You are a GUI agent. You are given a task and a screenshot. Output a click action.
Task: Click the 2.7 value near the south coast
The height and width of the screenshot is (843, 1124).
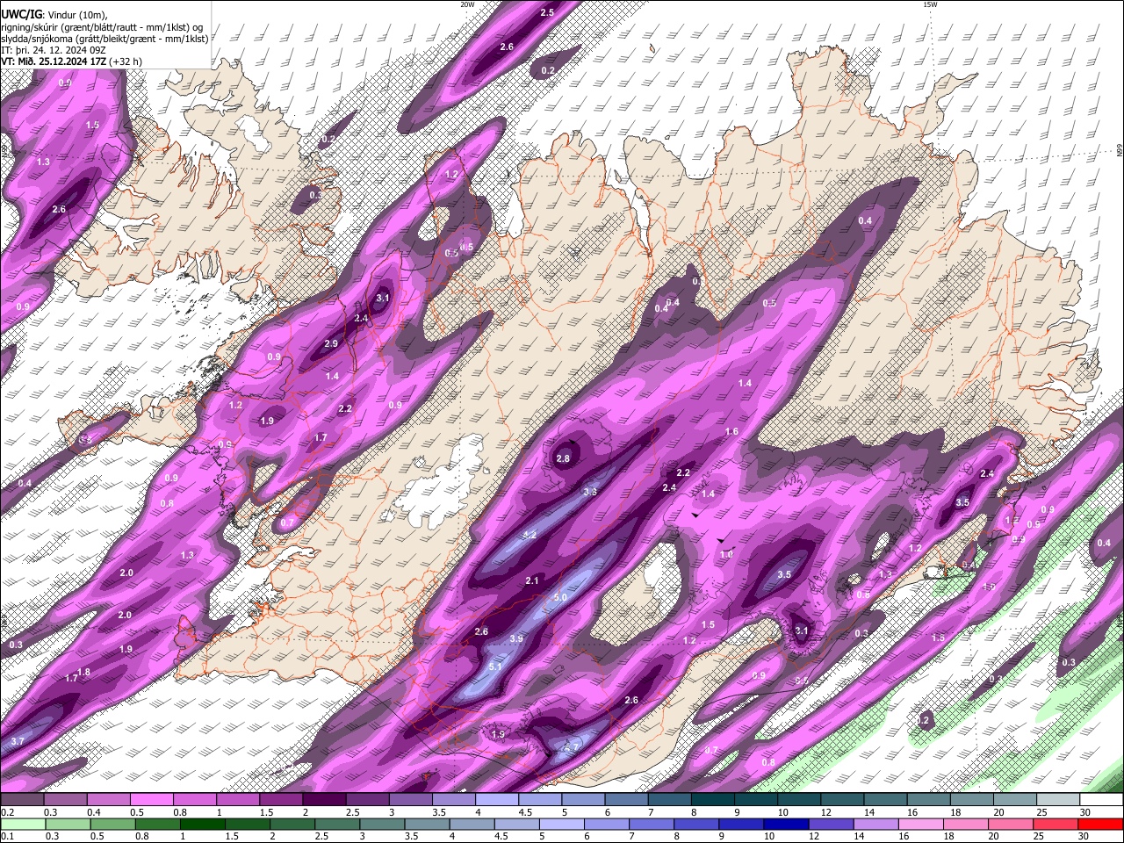point(571,747)
